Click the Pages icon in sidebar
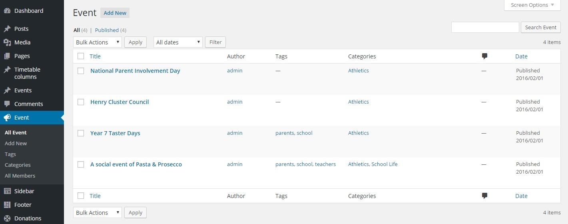The image size is (568, 224). [x=7, y=56]
